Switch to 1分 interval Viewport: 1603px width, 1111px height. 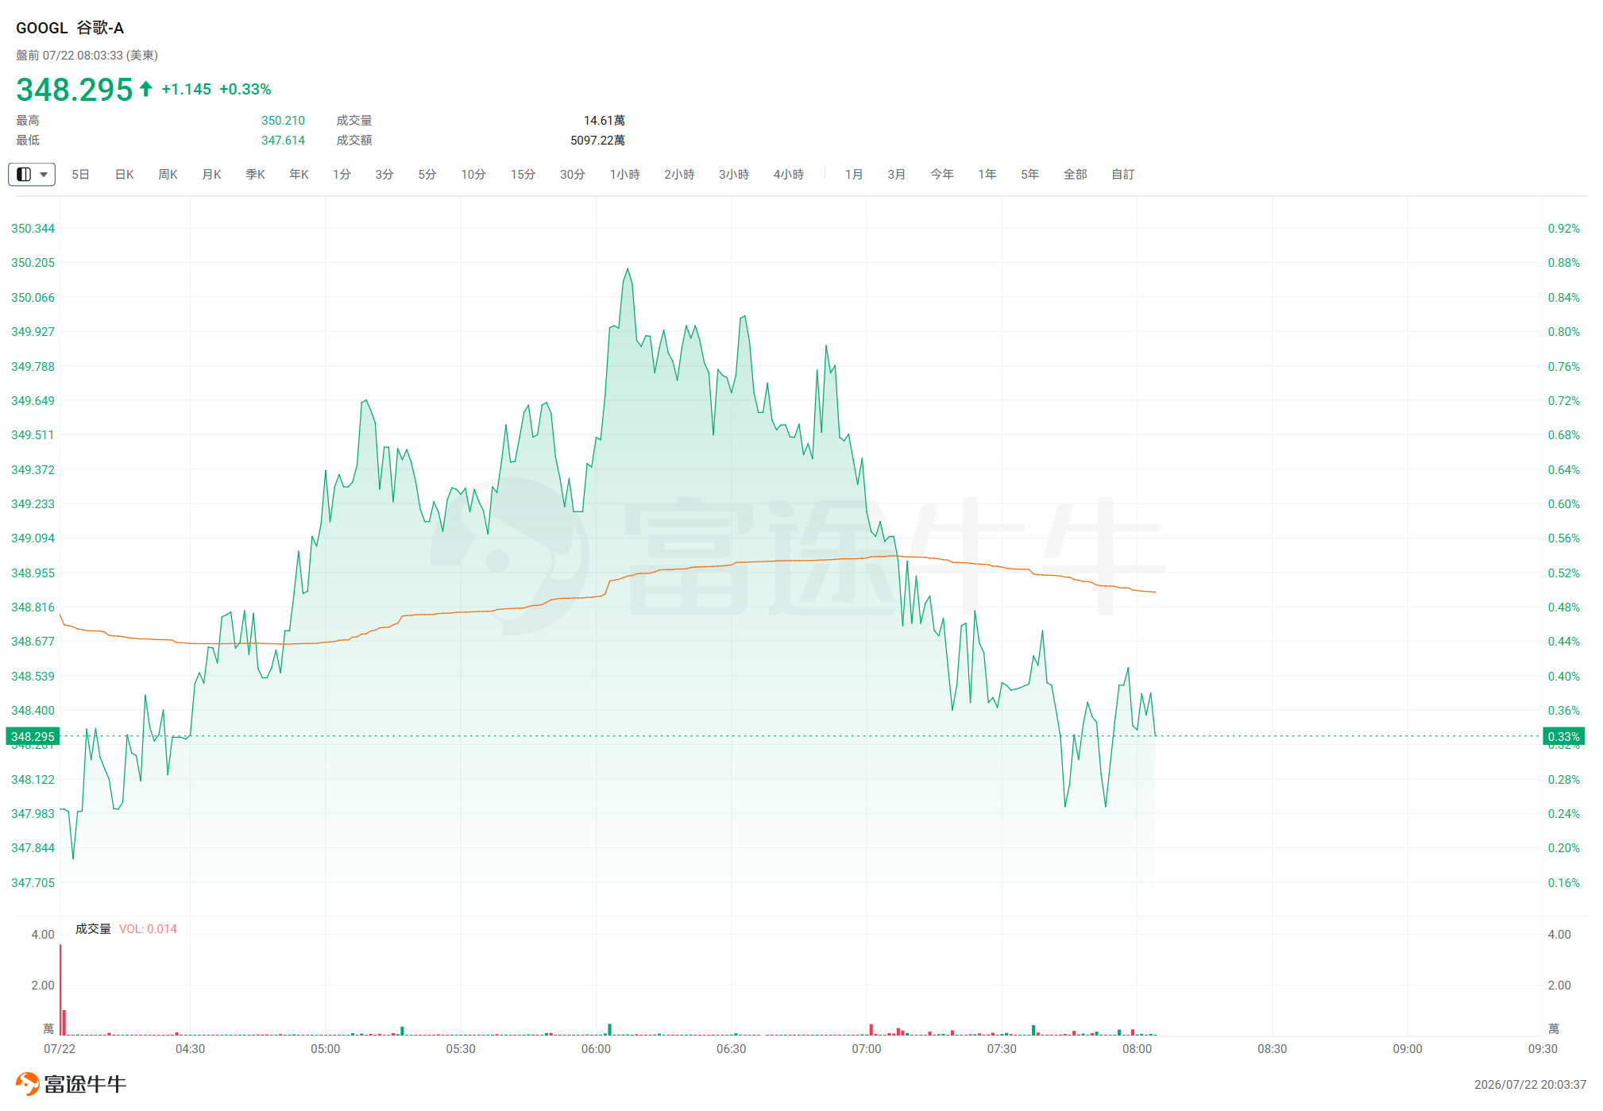pyautogui.click(x=342, y=174)
